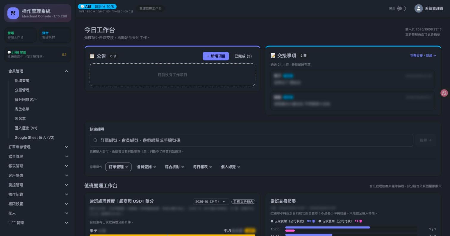Expand the 報表管理 sidebar section
Image resolution: width=450 pixels, height=236 pixels.
[x=38, y=166]
